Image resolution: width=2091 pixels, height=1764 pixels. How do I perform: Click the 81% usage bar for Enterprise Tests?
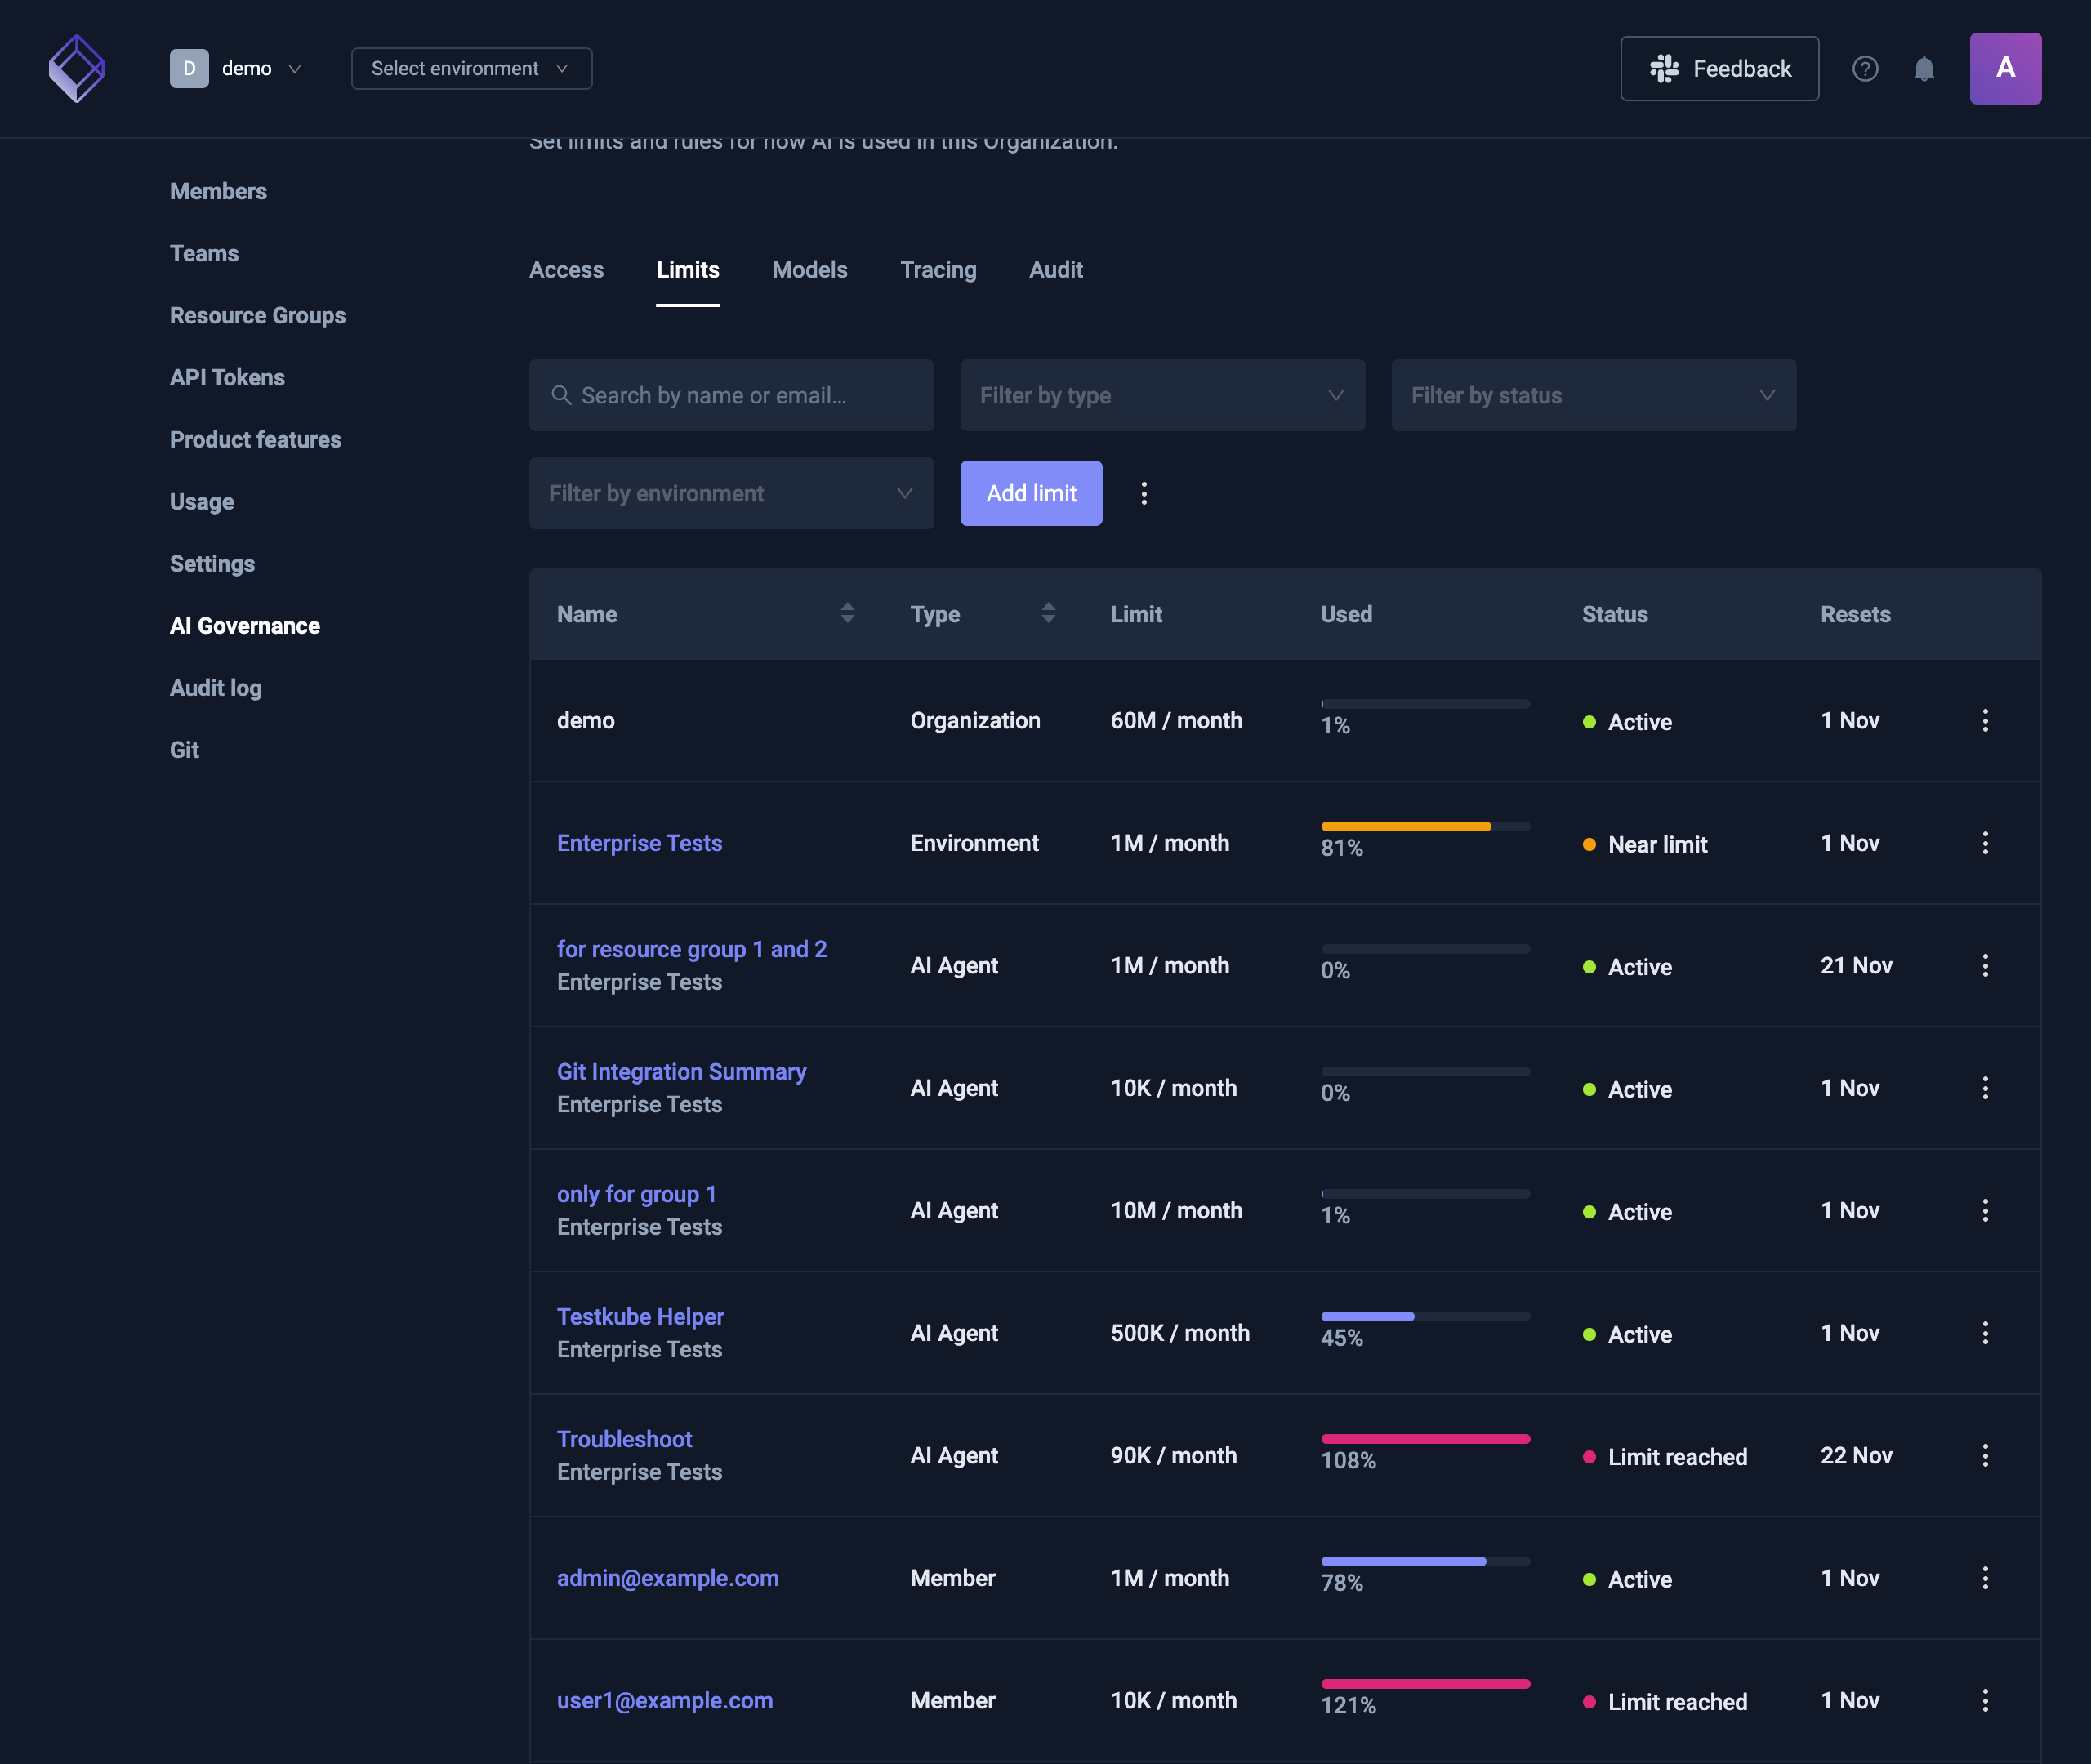[1425, 826]
